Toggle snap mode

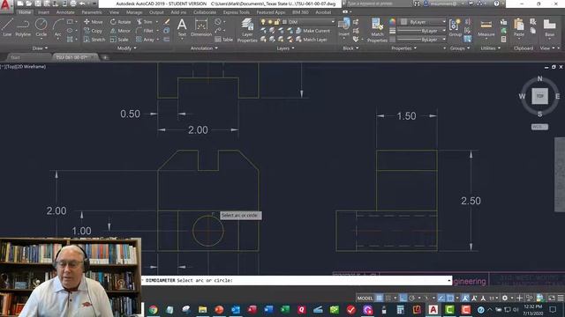click(x=388, y=298)
